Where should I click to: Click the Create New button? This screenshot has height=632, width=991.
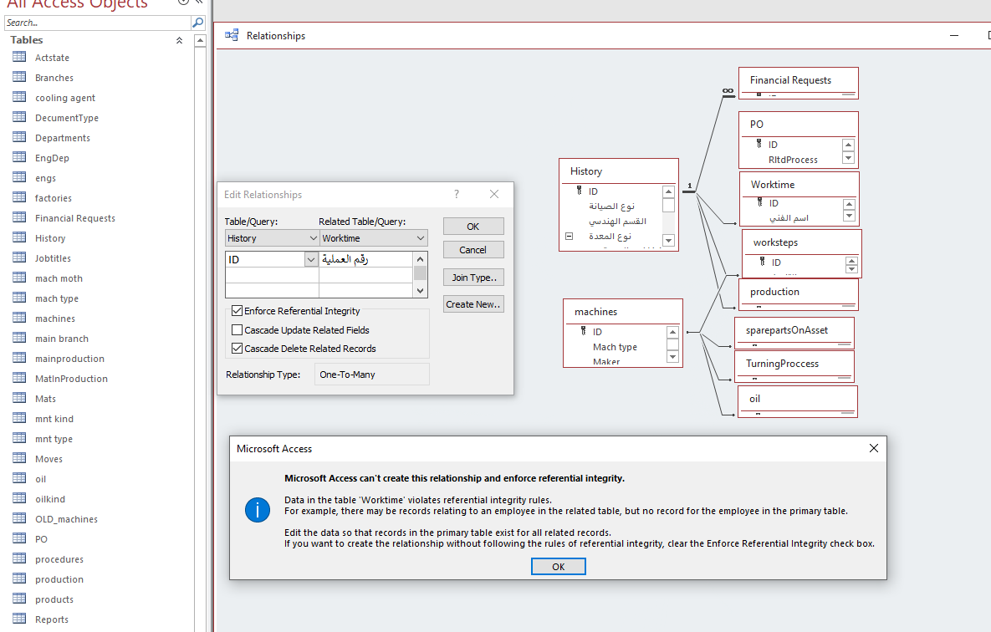pyautogui.click(x=473, y=304)
